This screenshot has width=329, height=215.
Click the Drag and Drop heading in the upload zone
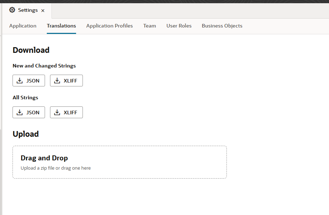click(x=44, y=158)
